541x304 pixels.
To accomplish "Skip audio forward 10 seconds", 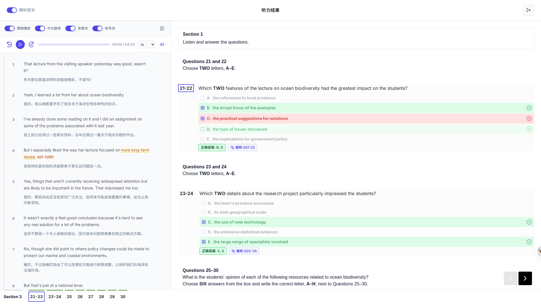I will 31,44.
